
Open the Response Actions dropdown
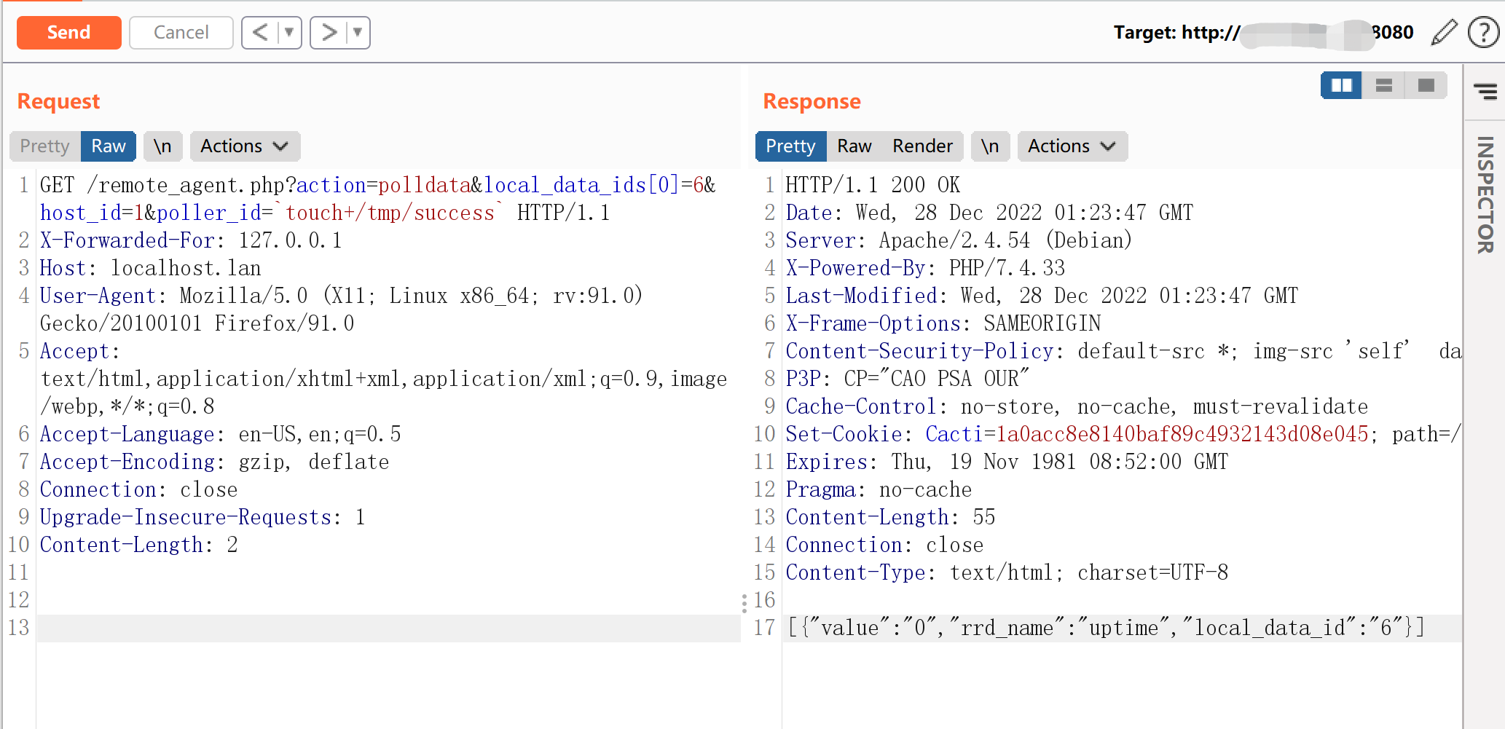(1072, 146)
